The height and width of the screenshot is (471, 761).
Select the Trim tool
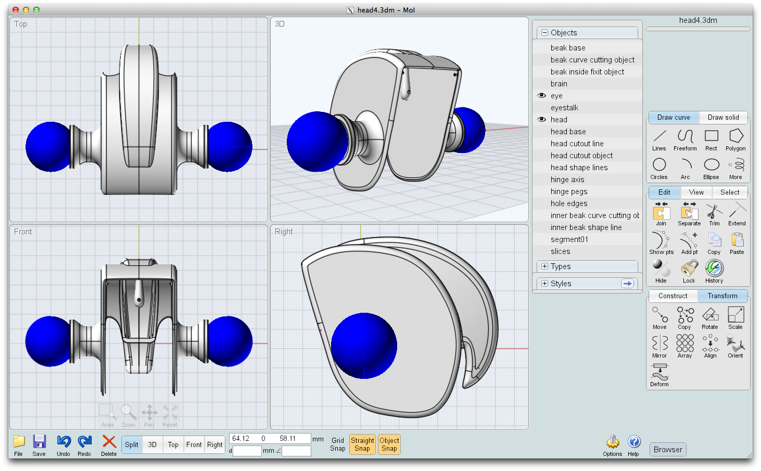coord(714,214)
